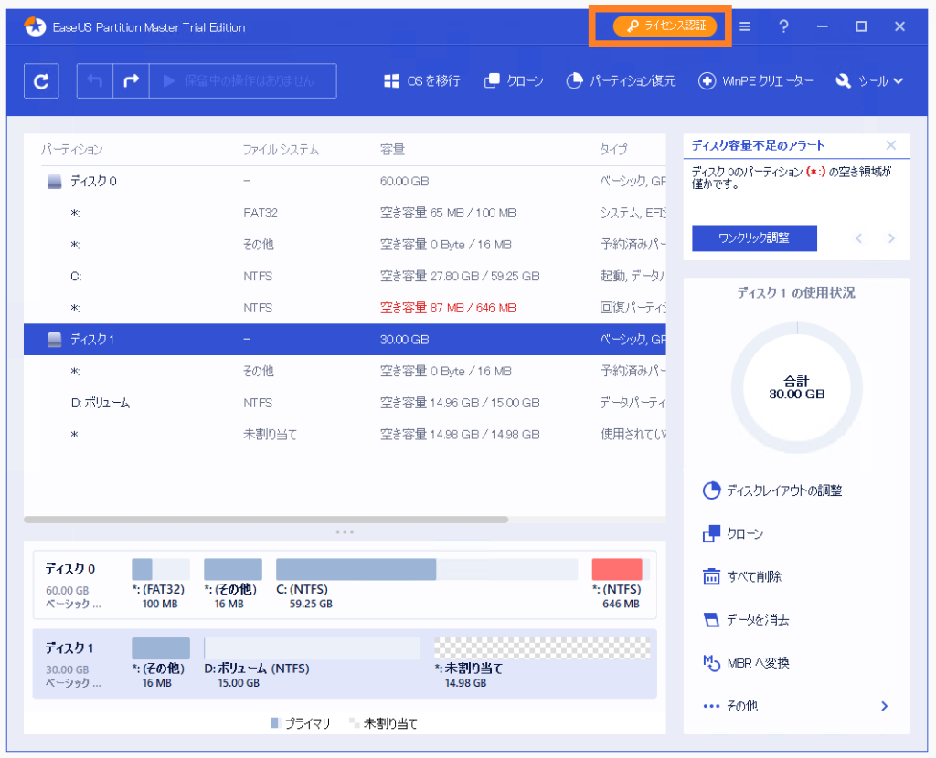Select the Disk 0 その他 16 MB block on map
The image size is (936, 758).
[x=233, y=569]
